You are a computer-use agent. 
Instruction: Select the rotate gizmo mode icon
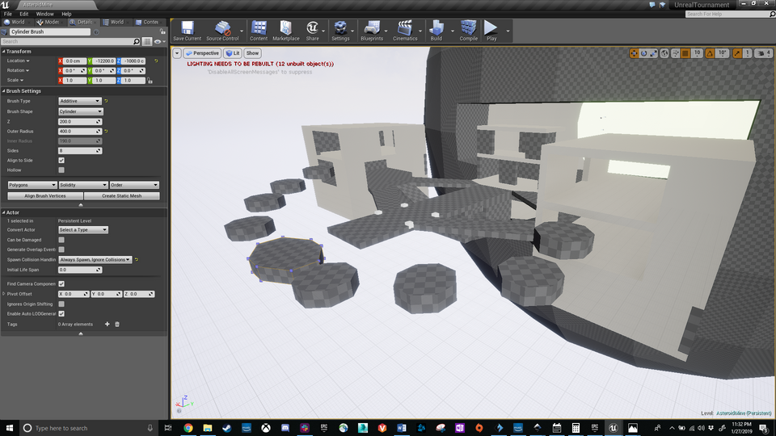coord(644,53)
